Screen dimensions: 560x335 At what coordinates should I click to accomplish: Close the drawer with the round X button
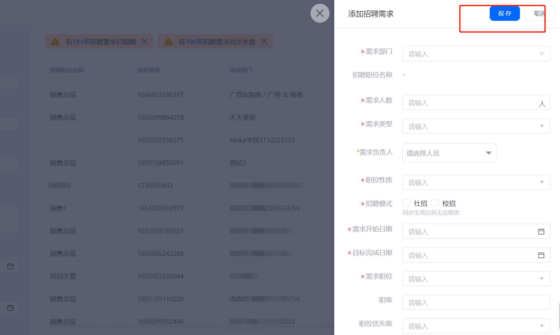pyautogui.click(x=320, y=13)
